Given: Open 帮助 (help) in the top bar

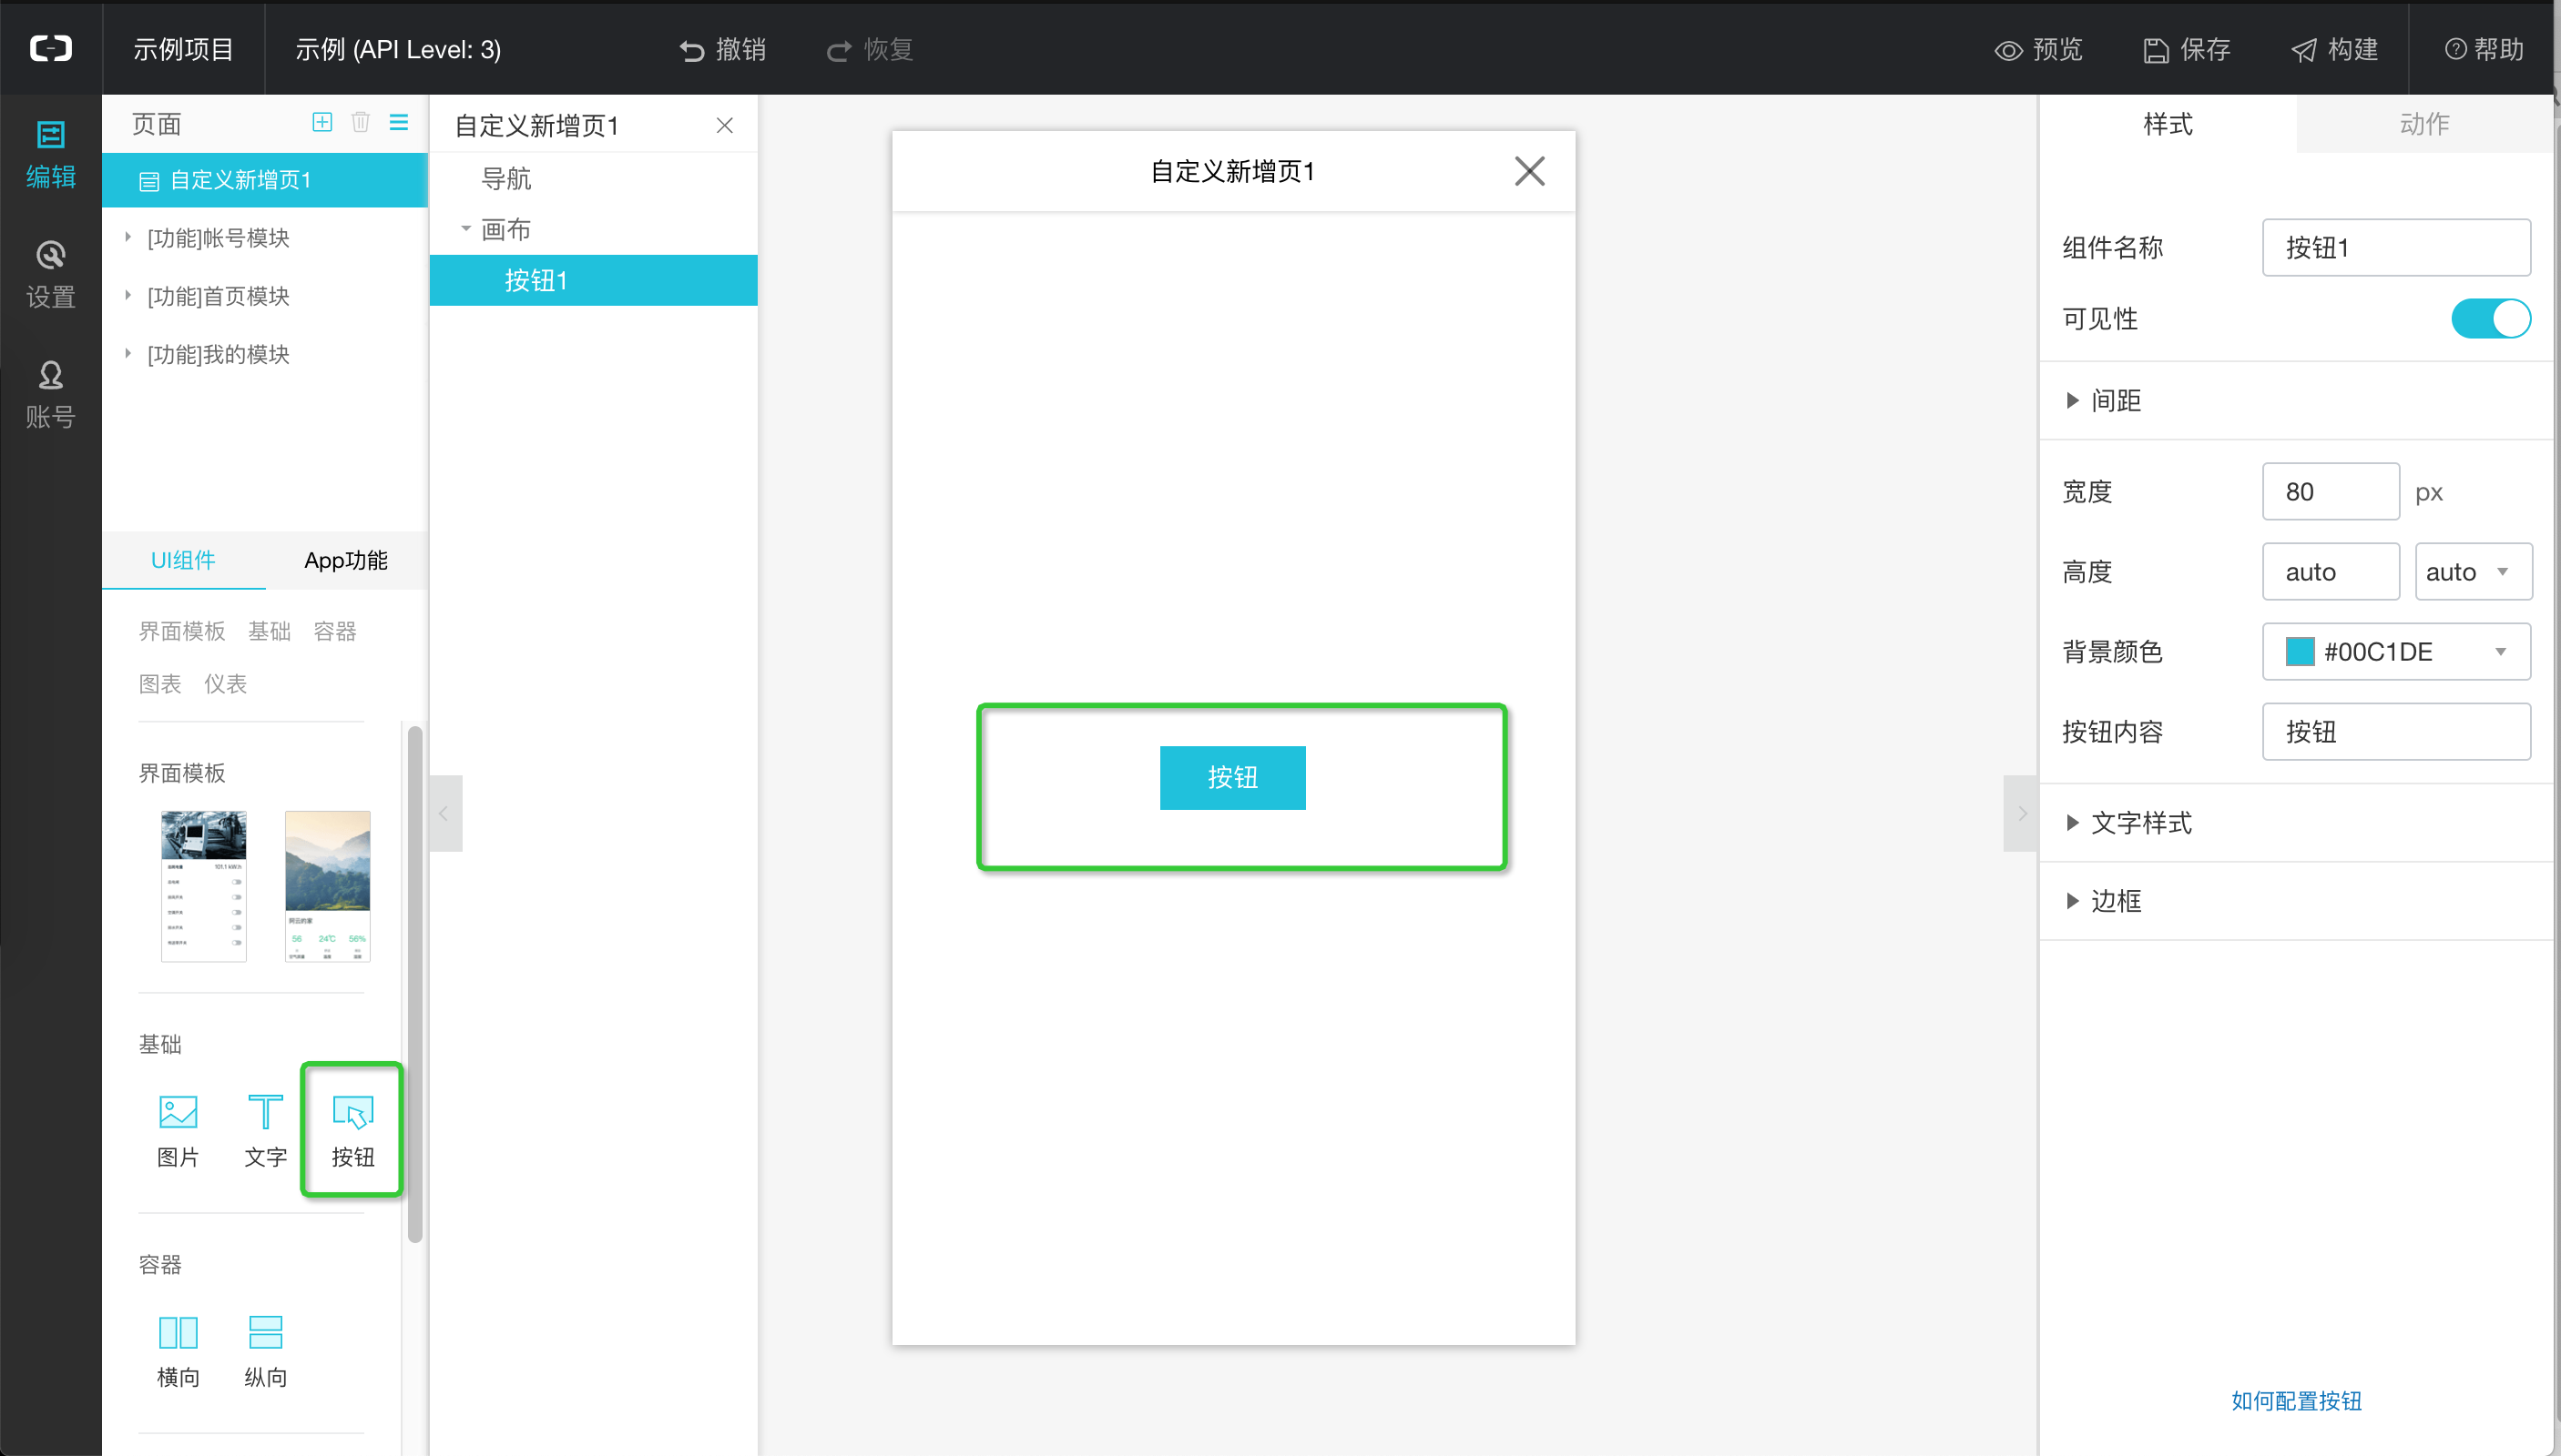Looking at the screenshot, I should click(2483, 49).
